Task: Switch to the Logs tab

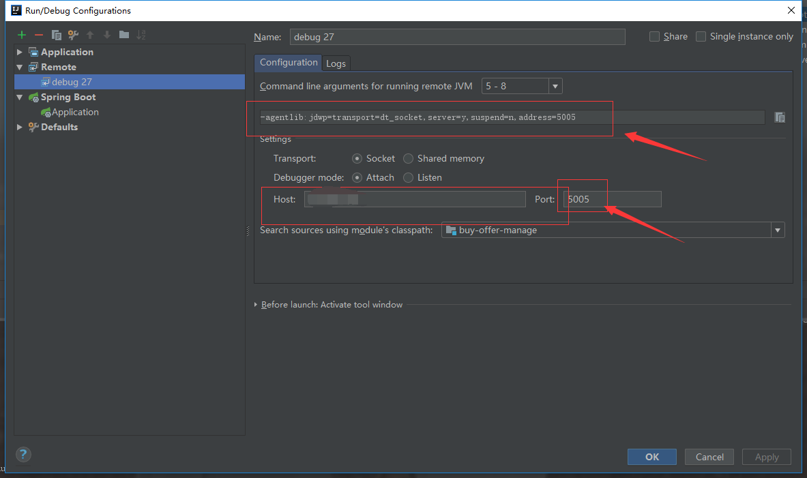Action: tap(336, 63)
